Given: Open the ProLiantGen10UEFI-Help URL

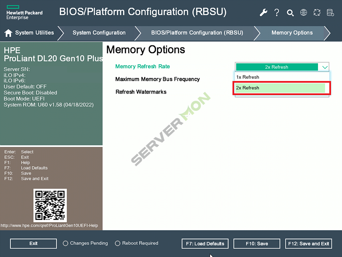Looking at the screenshot, I should pyautogui.click(x=49, y=226).
